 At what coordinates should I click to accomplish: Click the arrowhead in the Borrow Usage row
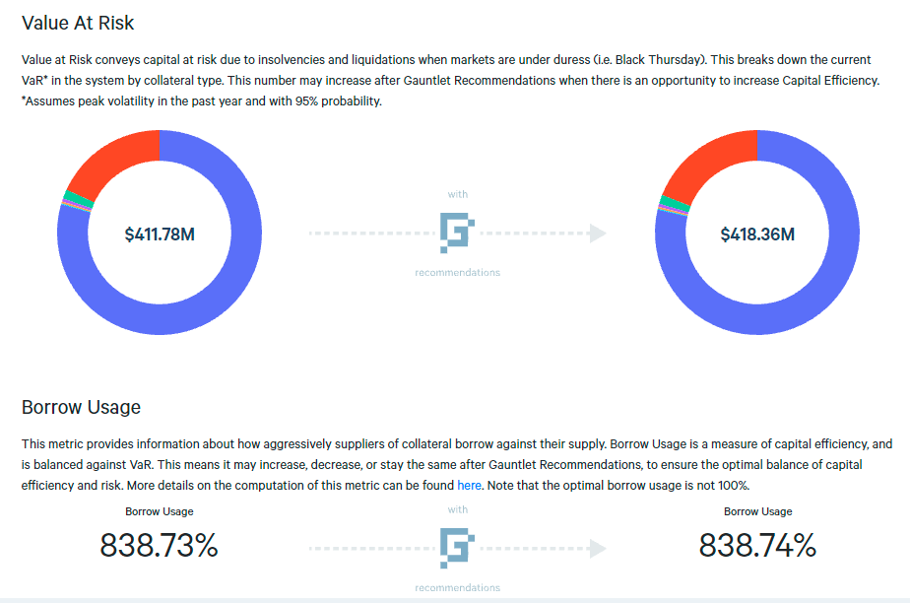coord(597,548)
